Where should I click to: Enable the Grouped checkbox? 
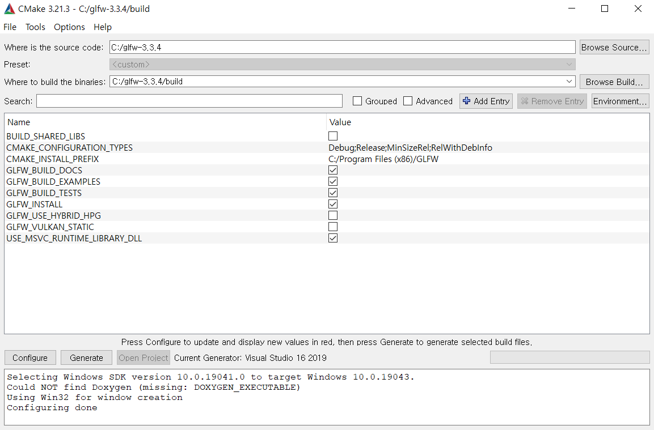tap(357, 101)
